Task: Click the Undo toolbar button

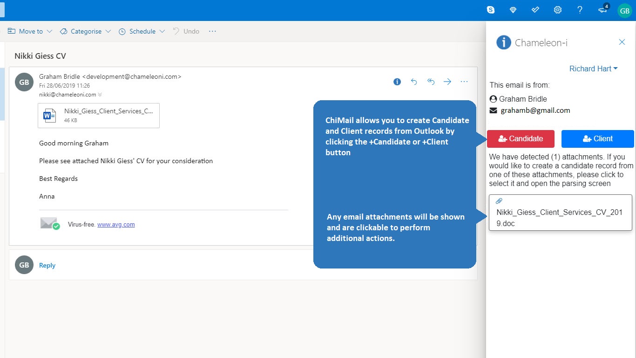Action: coord(186,31)
